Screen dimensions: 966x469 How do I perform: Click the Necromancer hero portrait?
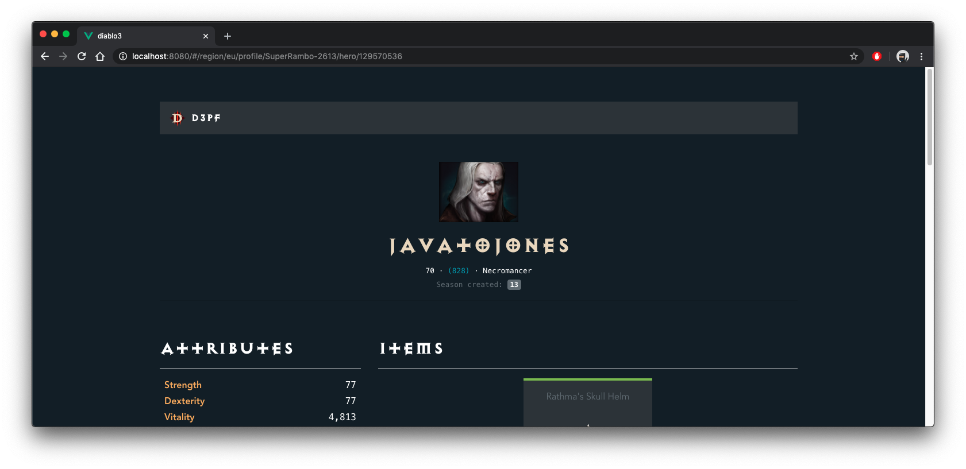[x=479, y=192]
